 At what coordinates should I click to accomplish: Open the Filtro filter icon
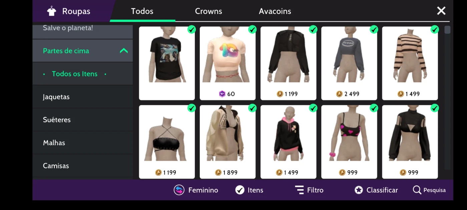(x=299, y=190)
